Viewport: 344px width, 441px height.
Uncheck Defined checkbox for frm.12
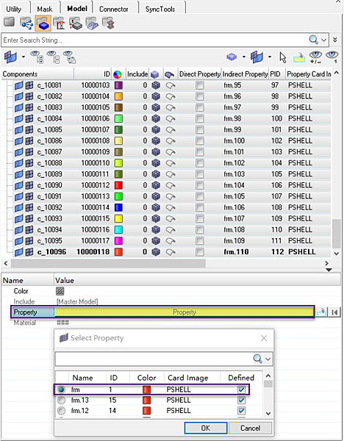click(241, 411)
